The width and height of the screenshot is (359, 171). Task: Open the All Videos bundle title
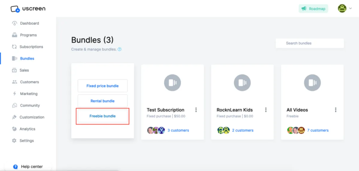tap(297, 110)
